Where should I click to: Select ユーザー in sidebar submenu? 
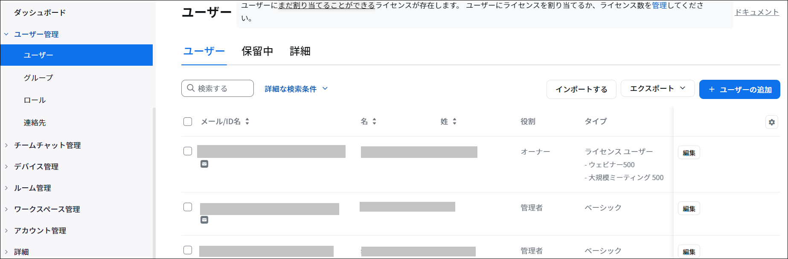[x=76, y=55]
